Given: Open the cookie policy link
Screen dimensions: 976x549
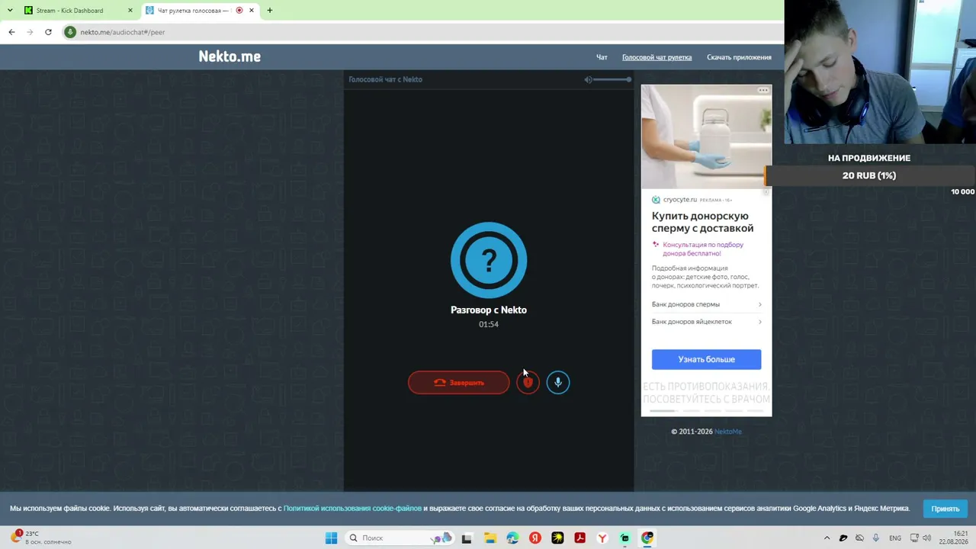Looking at the screenshot, I should click(x=352, y=509).
